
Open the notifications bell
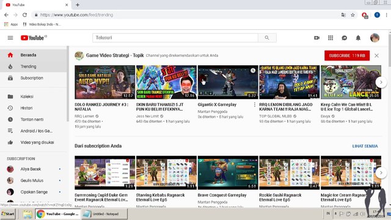(358, 38)
